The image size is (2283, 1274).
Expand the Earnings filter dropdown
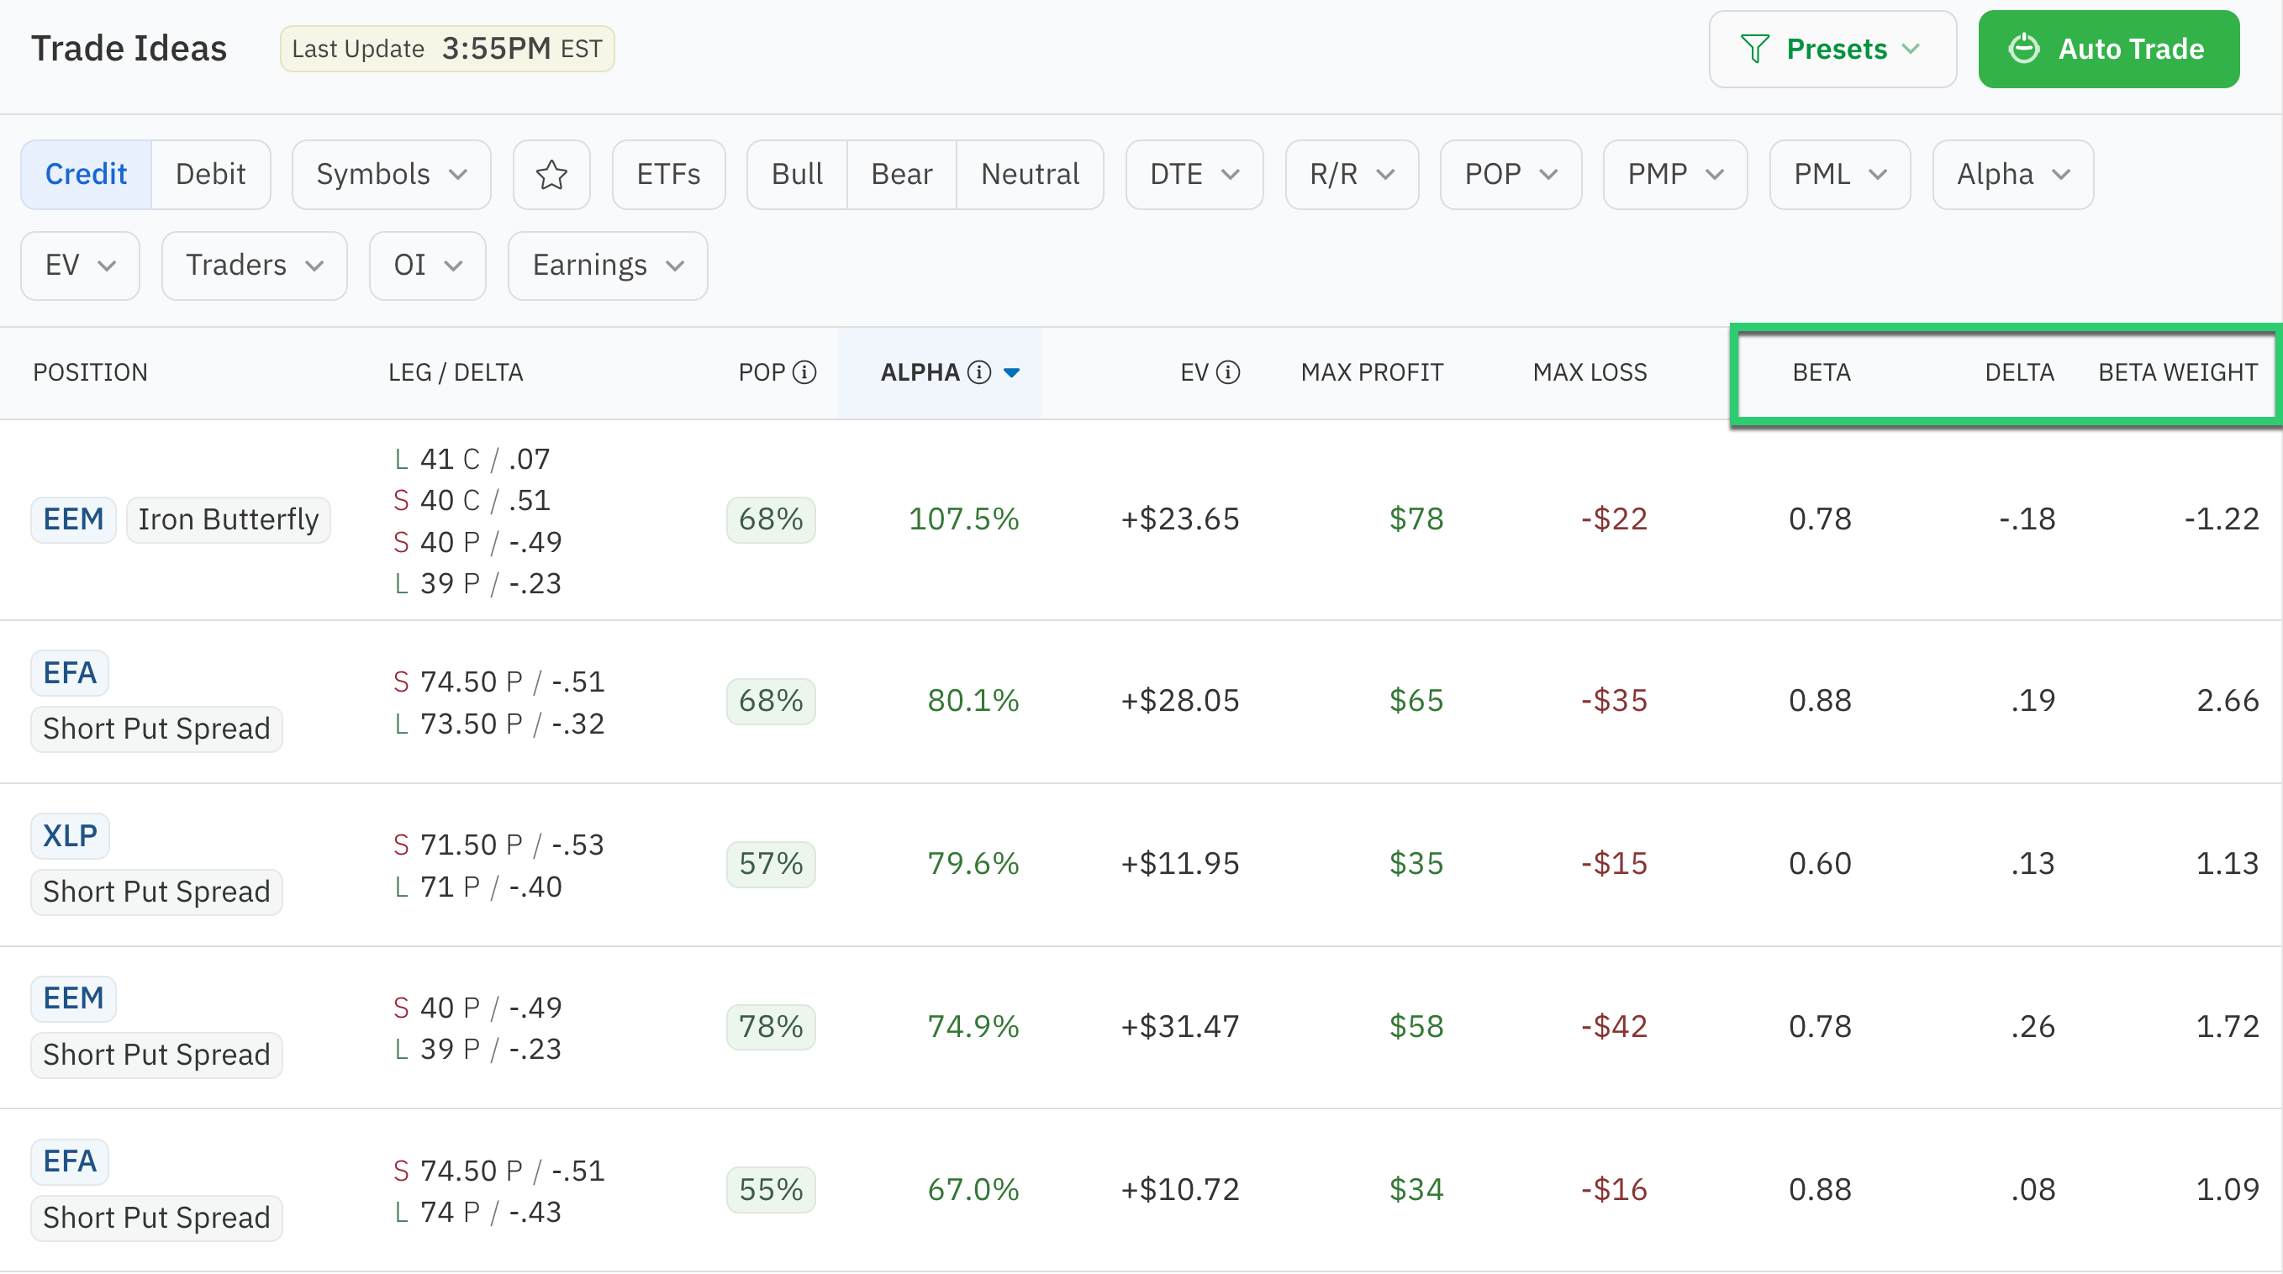pos(607,265)
